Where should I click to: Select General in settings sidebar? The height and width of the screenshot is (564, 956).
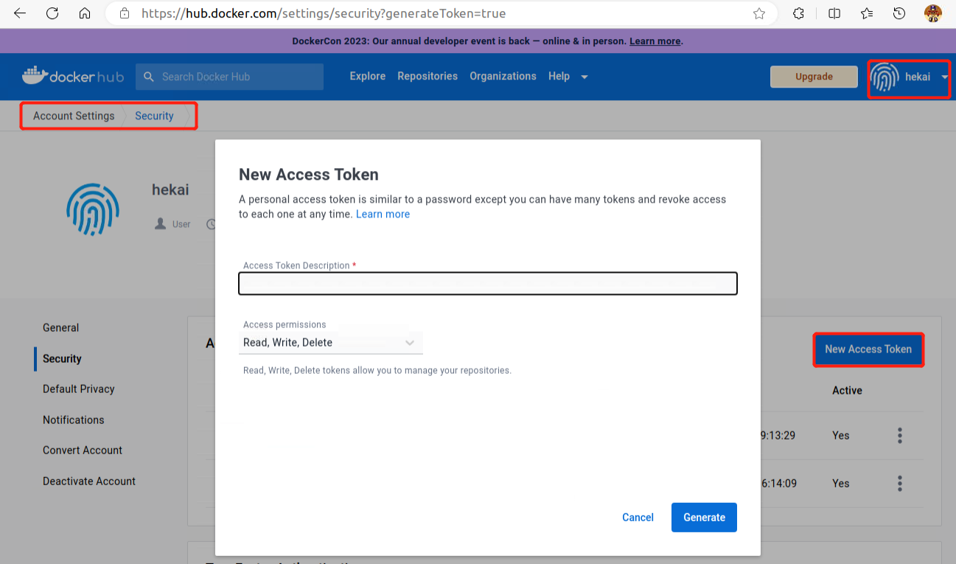[61, 328]
